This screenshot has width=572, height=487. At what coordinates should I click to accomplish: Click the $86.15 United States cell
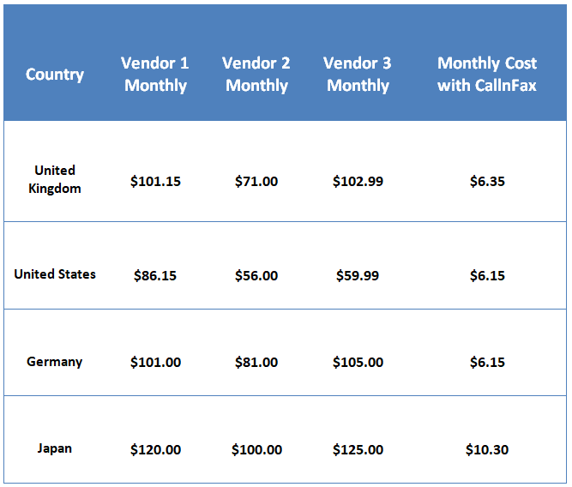tap(155, 275)
